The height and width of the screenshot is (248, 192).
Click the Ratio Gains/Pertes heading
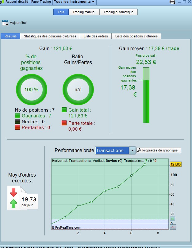78,59
